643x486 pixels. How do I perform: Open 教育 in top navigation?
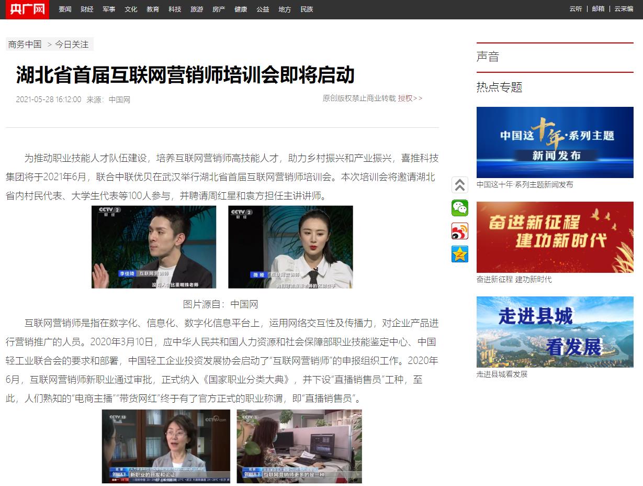(x=153, y=9)
